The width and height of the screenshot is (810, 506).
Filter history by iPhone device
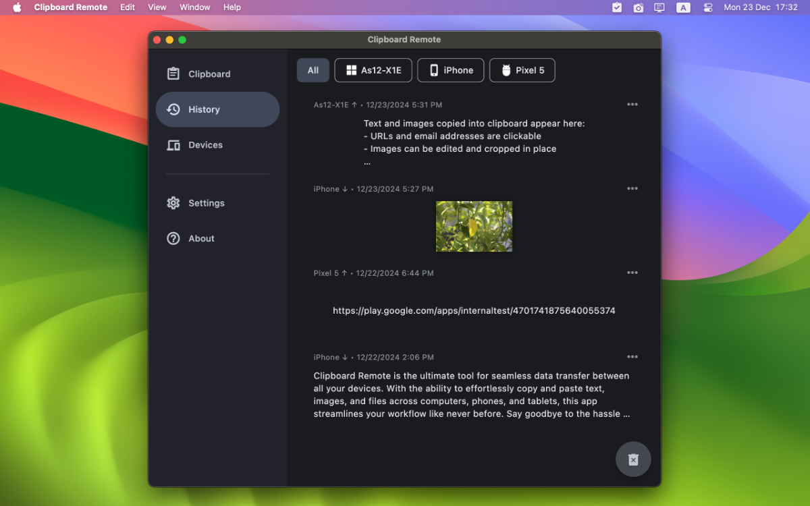click(451, 70)
